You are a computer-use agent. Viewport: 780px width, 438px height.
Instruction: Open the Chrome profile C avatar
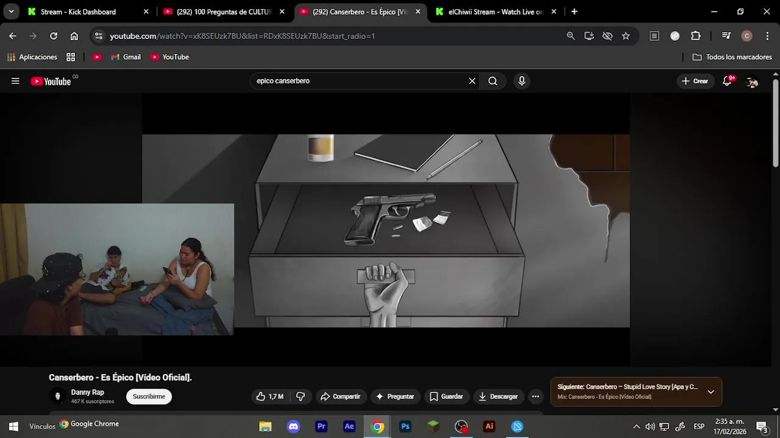[746, 36]
